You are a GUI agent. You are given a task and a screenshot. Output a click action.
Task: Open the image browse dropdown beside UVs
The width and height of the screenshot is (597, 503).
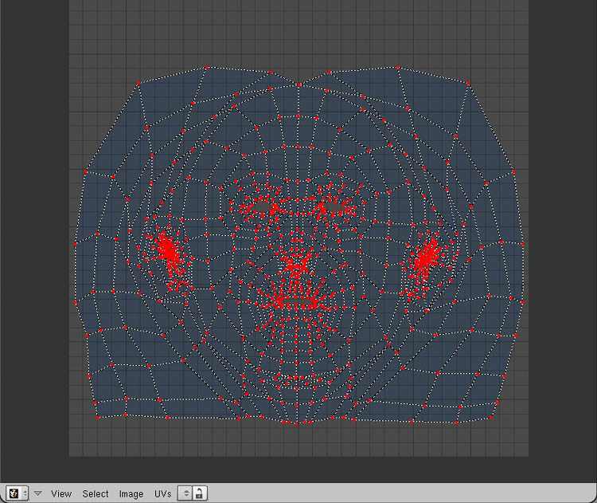point(186,493)
